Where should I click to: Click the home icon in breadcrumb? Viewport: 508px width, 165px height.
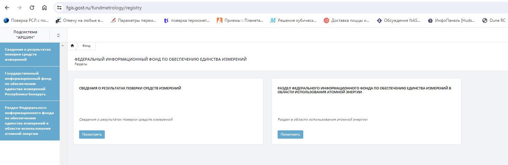pos(72,46)
